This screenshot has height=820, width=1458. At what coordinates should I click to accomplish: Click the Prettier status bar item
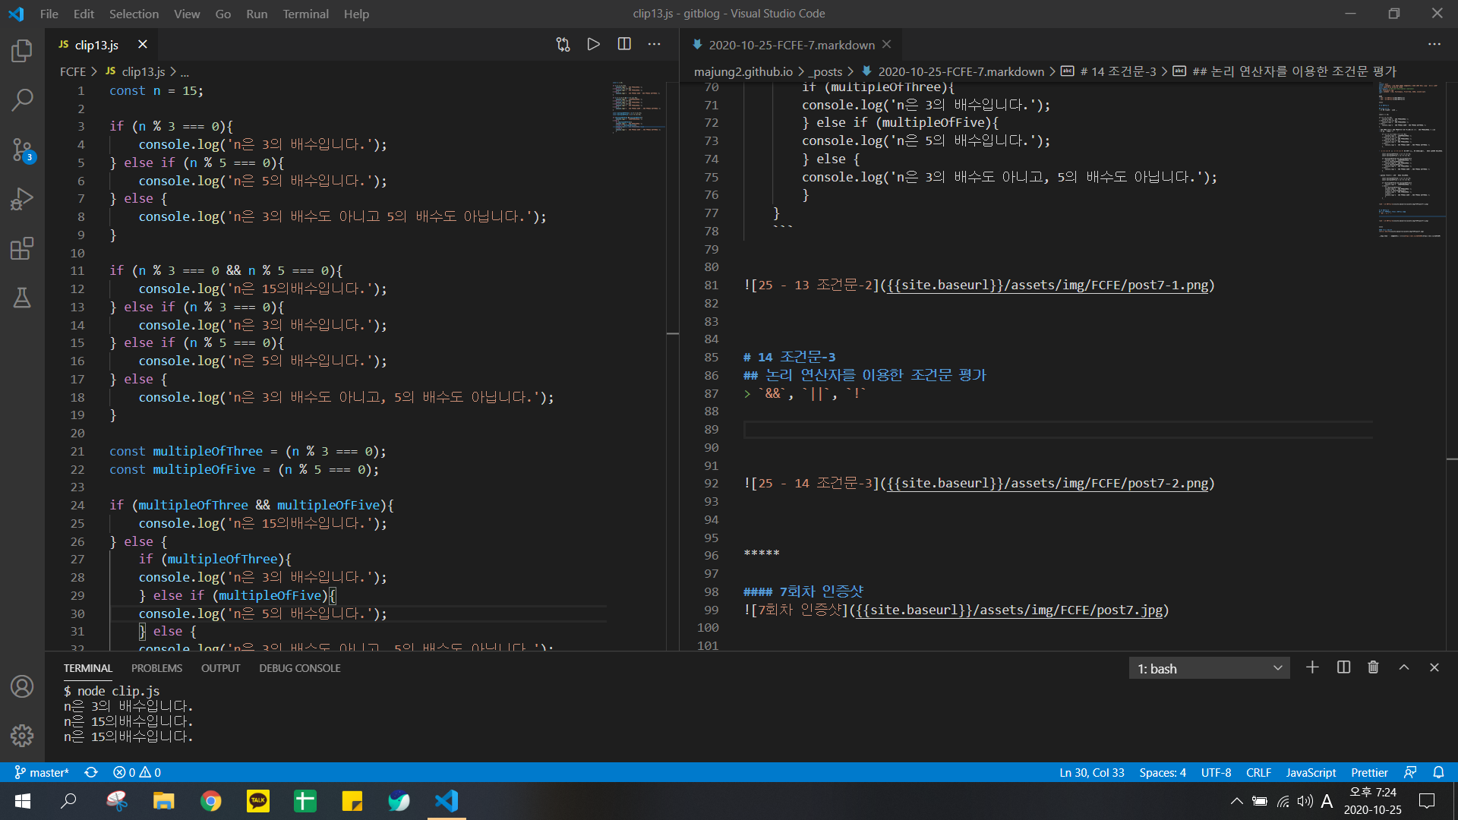(1369, 772)
